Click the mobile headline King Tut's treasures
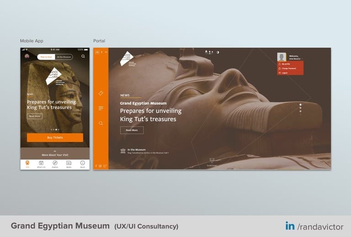Screen dimensions: 351x237 [x=49, y=108]
